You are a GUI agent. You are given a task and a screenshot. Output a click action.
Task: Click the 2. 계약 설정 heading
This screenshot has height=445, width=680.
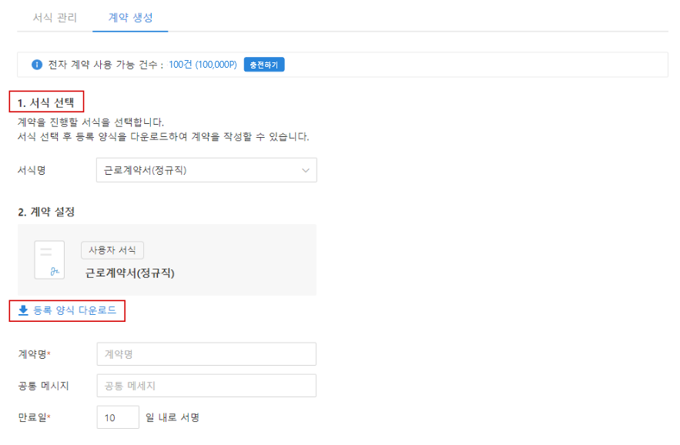[46, 212]
